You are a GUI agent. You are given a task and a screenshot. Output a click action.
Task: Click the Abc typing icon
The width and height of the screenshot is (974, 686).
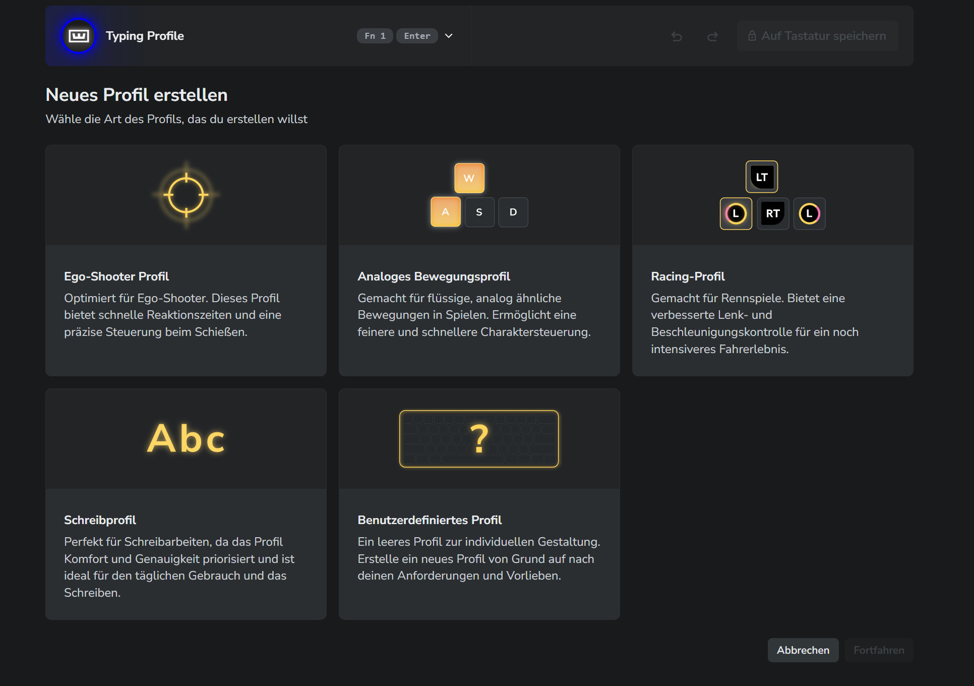click(186, 438)
